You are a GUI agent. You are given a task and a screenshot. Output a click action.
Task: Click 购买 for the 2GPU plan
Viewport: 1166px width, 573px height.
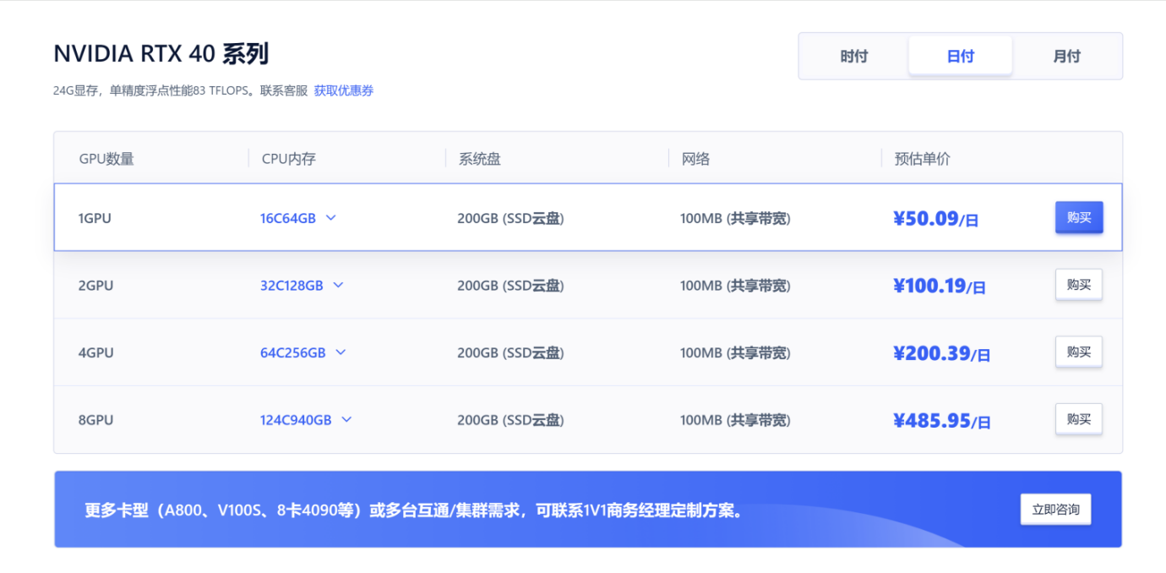[x=1079, y=285]
